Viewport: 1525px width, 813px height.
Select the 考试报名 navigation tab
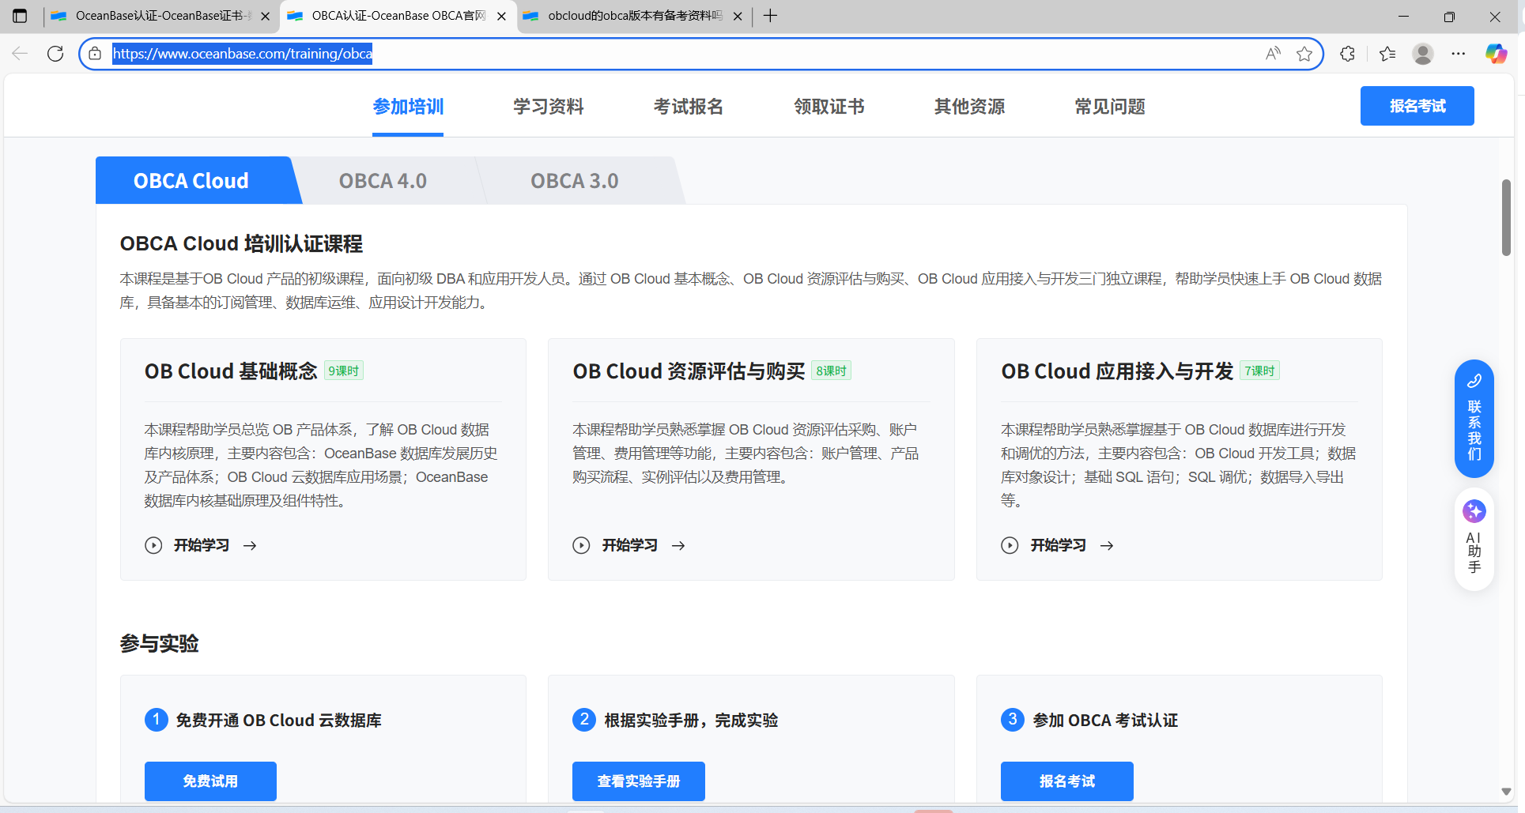(x=689, y=107)
